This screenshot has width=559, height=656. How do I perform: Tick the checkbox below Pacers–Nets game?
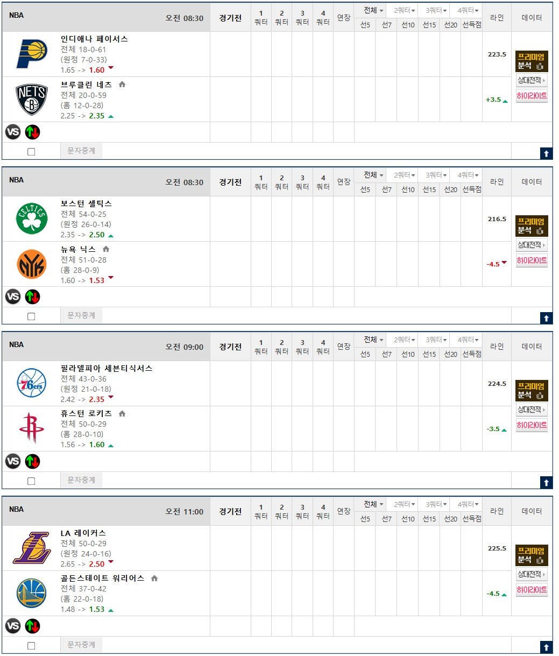click(31, 152)
